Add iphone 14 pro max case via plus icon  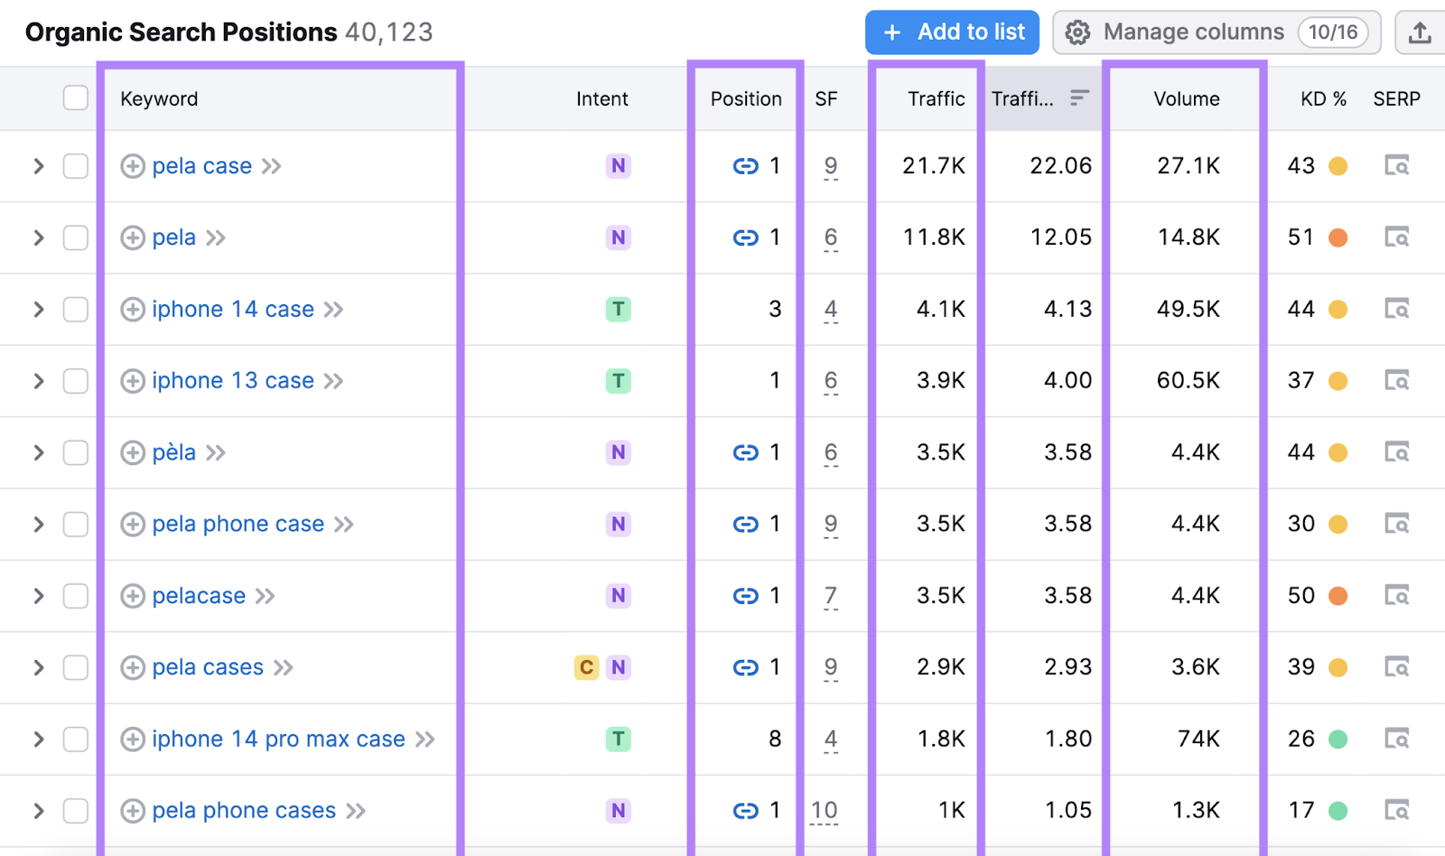[133, 739]
